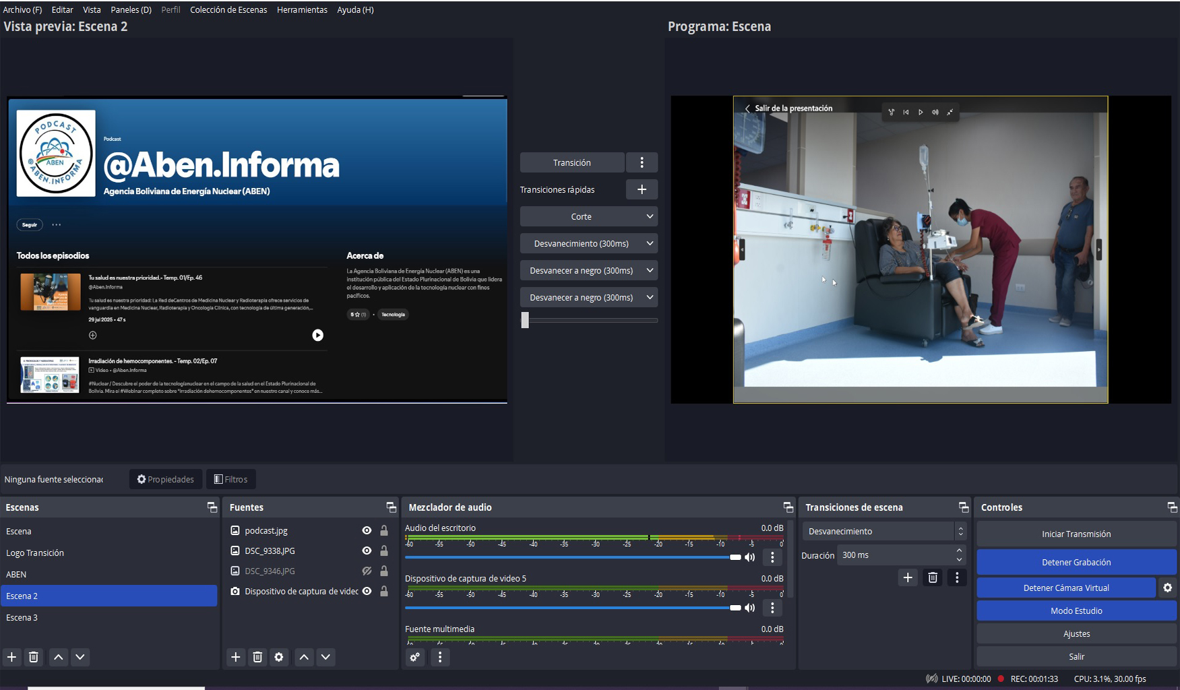
Task: Open source properties gear in Fuentes toolbar
Action: pos(279,657)
